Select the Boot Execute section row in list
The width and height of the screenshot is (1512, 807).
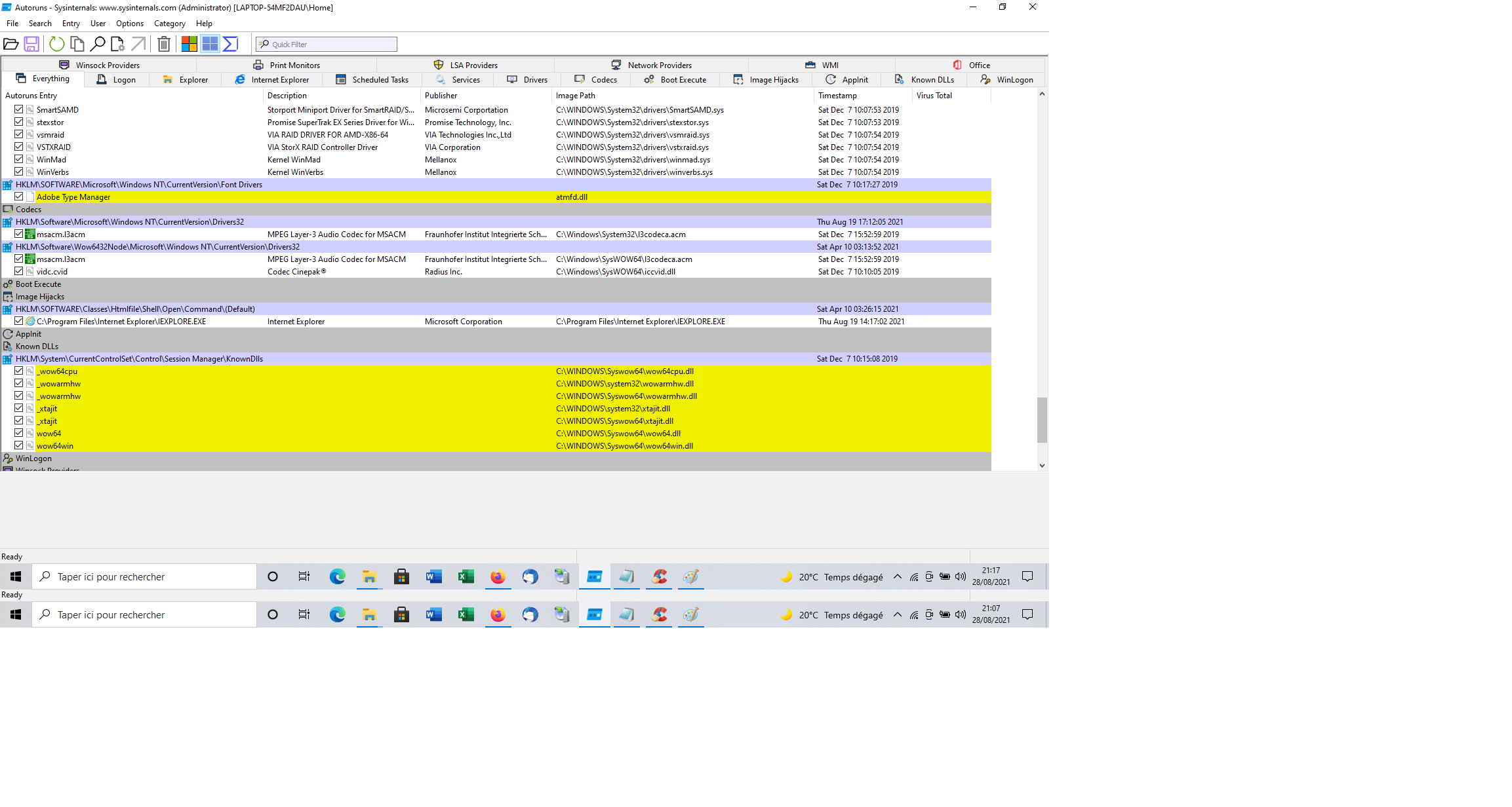pyautogui.click(x=496, y=284)
